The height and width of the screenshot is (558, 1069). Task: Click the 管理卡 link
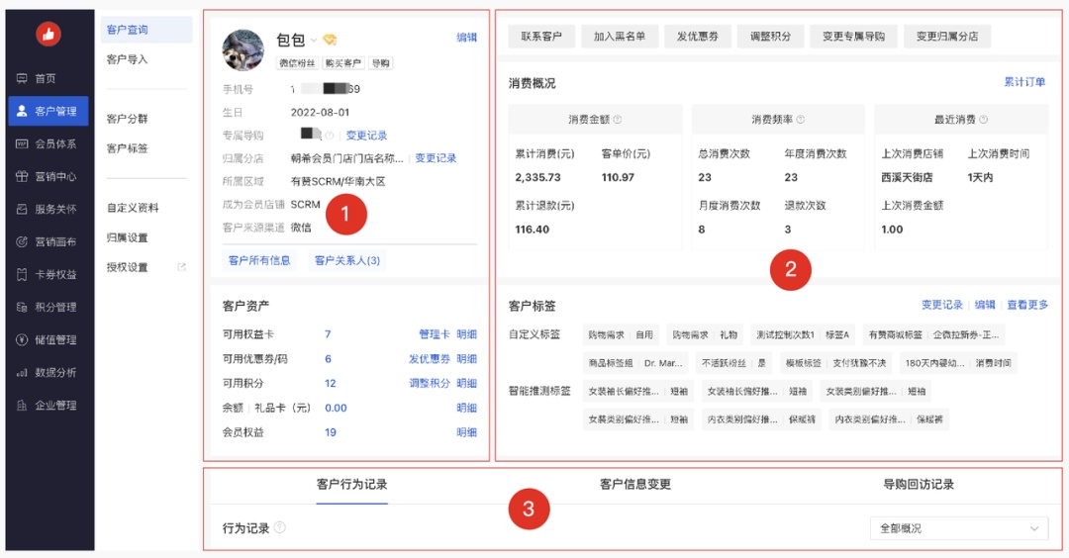(435, 333)
